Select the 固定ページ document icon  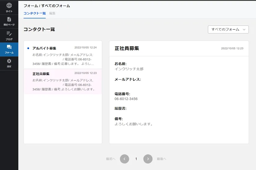point(9,19)
